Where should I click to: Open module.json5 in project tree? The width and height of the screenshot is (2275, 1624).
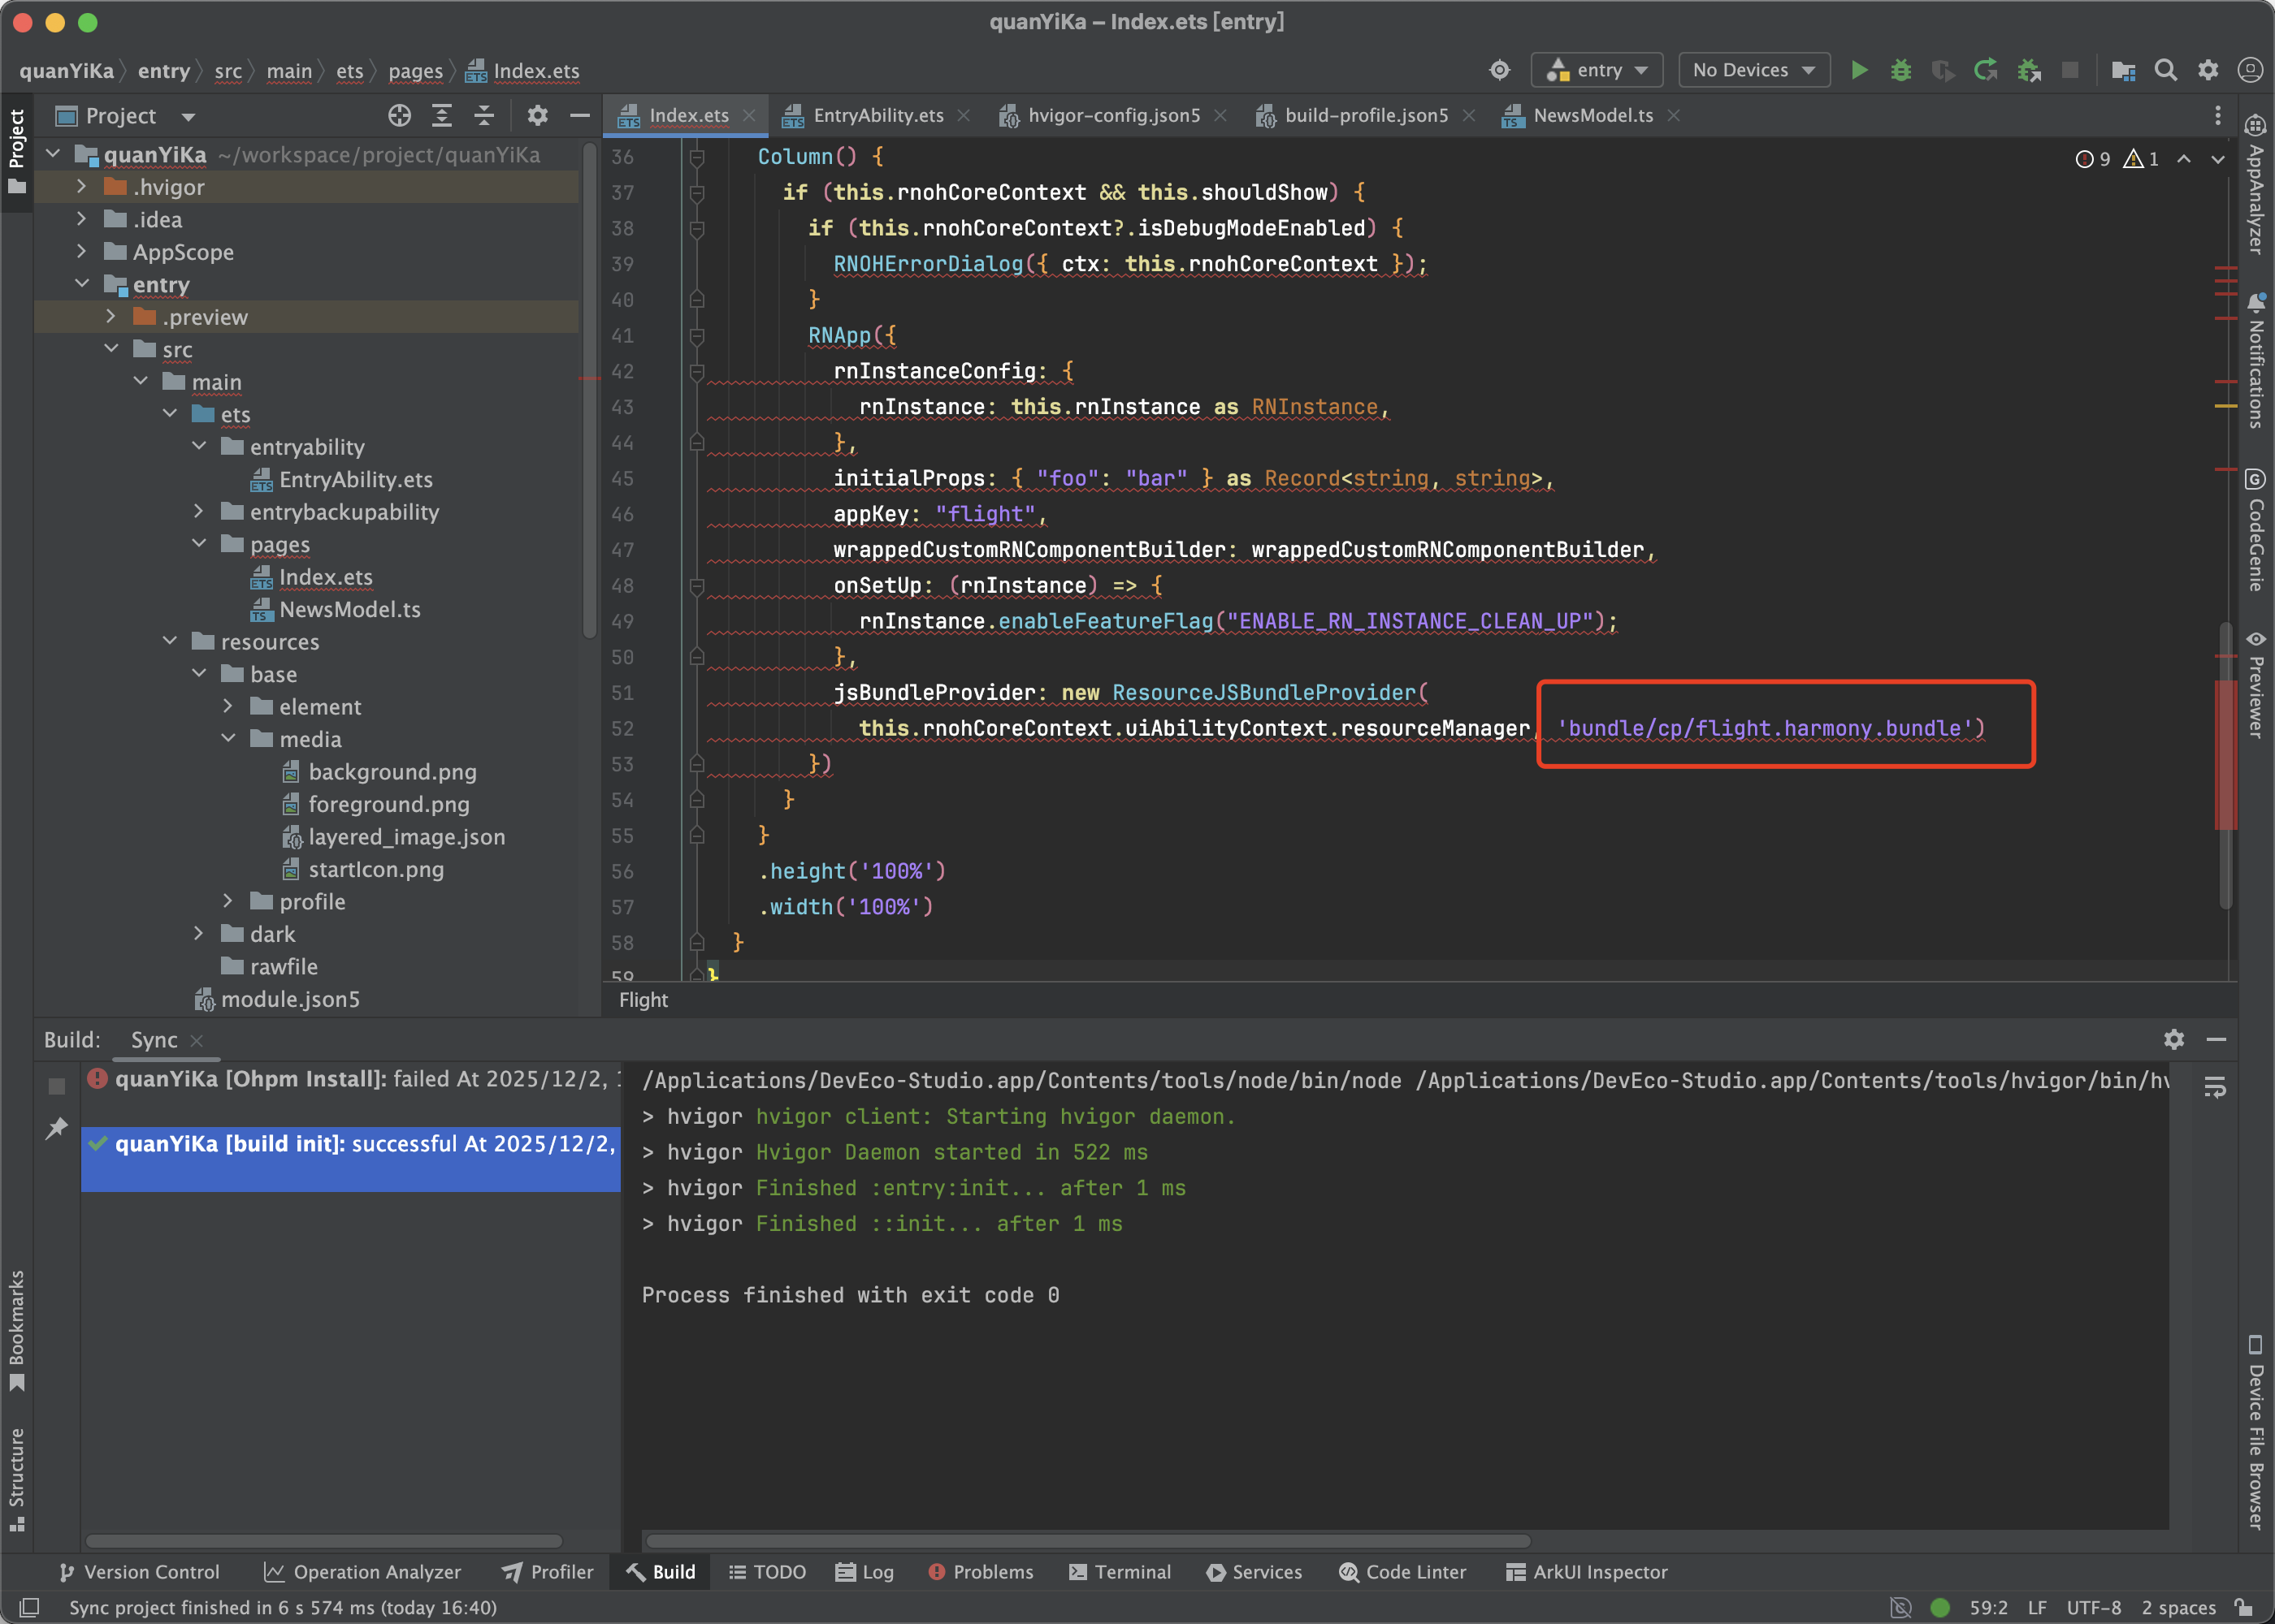pos(289,999)
